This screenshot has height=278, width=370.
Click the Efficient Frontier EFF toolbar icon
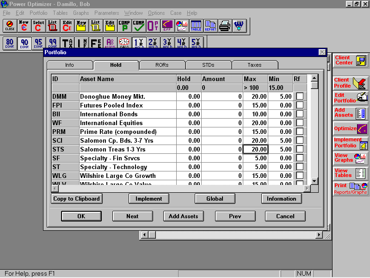[x=166, y=26]
